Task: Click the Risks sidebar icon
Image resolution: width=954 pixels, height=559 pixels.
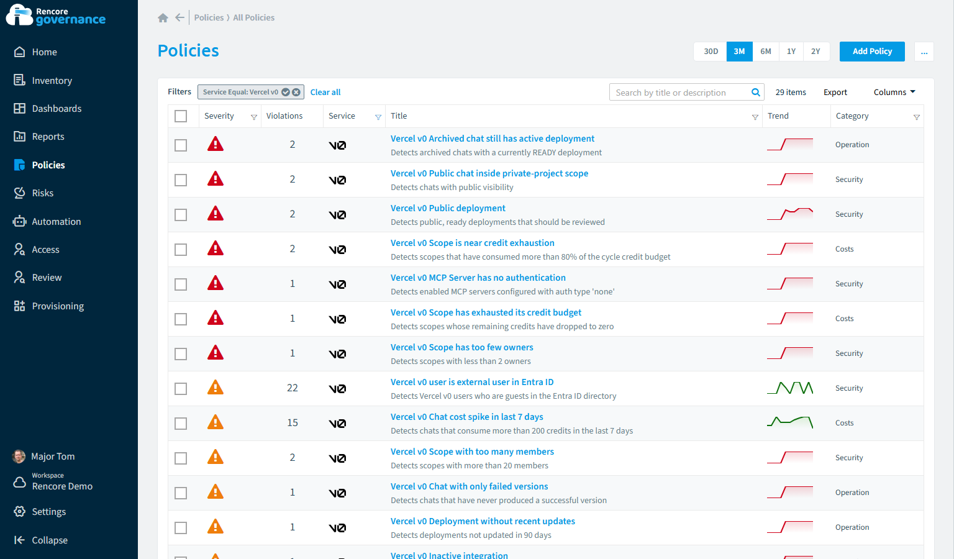Action: click(19, 193)
